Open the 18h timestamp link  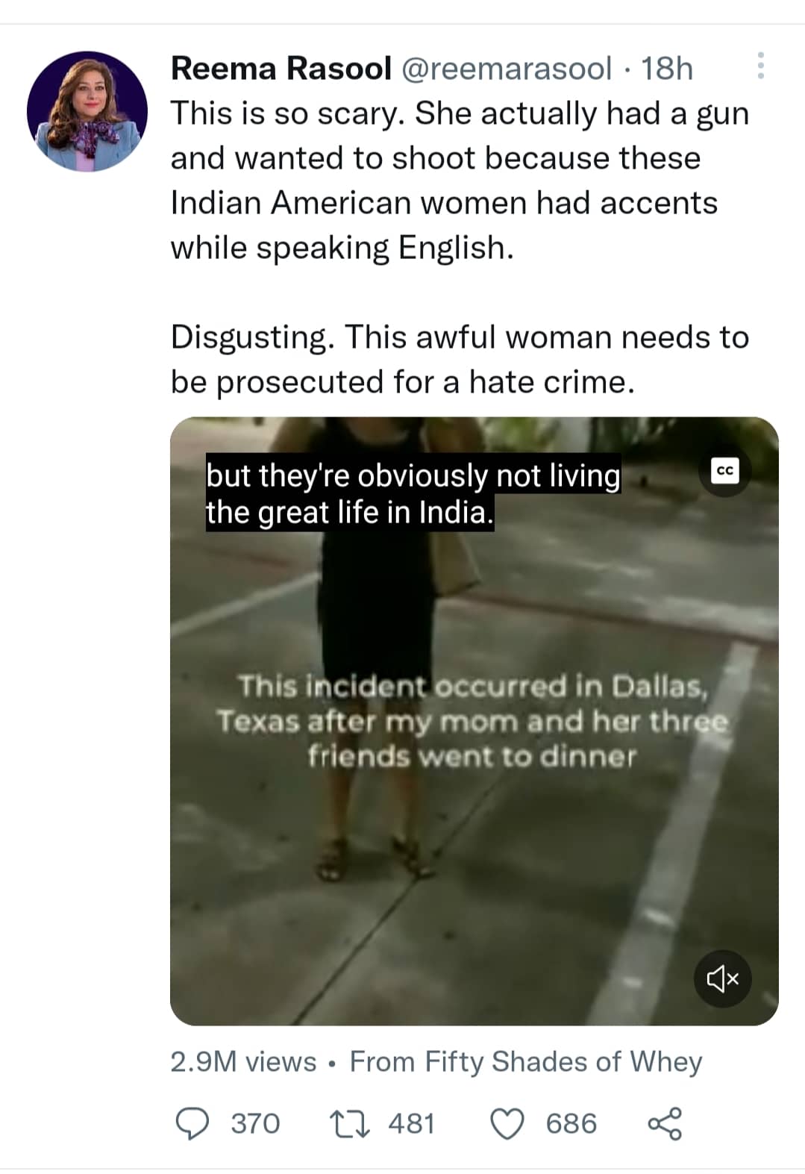(667, 69)
